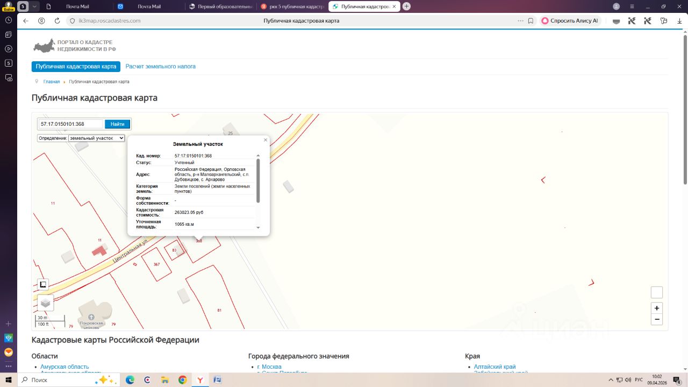The image size is (688, 387).
Task: Select the Публичная кадастровая карта menu item
Action: pyautogui.click(x=76, y=67)
